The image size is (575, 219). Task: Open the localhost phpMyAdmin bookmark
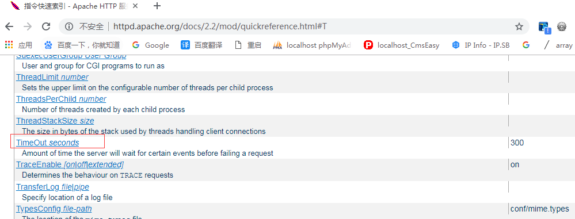312,45
